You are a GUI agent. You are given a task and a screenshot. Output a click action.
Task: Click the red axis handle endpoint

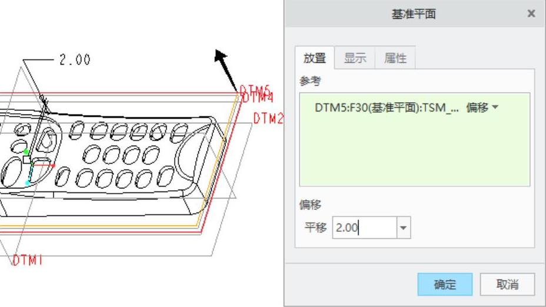click(x=54, y=166)
